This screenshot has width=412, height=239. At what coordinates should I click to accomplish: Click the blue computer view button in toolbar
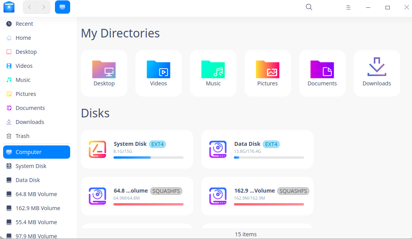(62, 7)
